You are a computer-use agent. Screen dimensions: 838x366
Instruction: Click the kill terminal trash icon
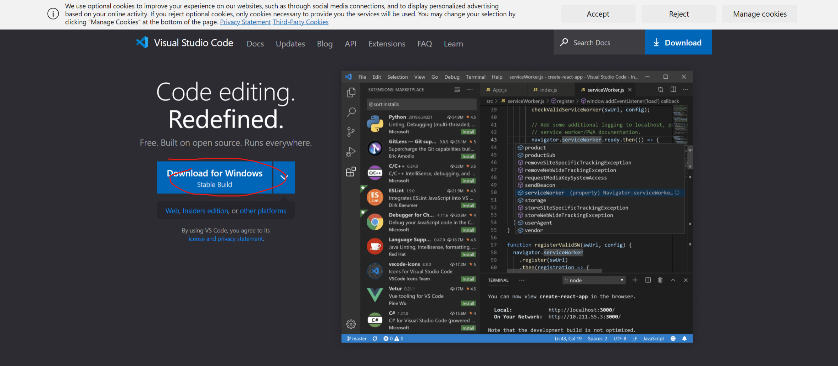[660, 280]
